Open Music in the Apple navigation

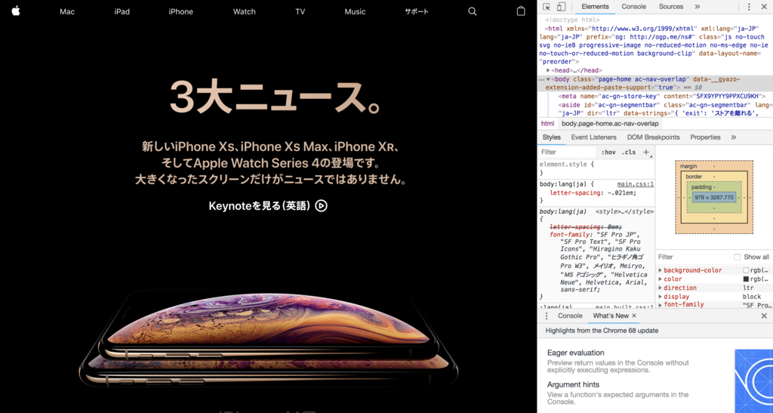pos(355,11)
